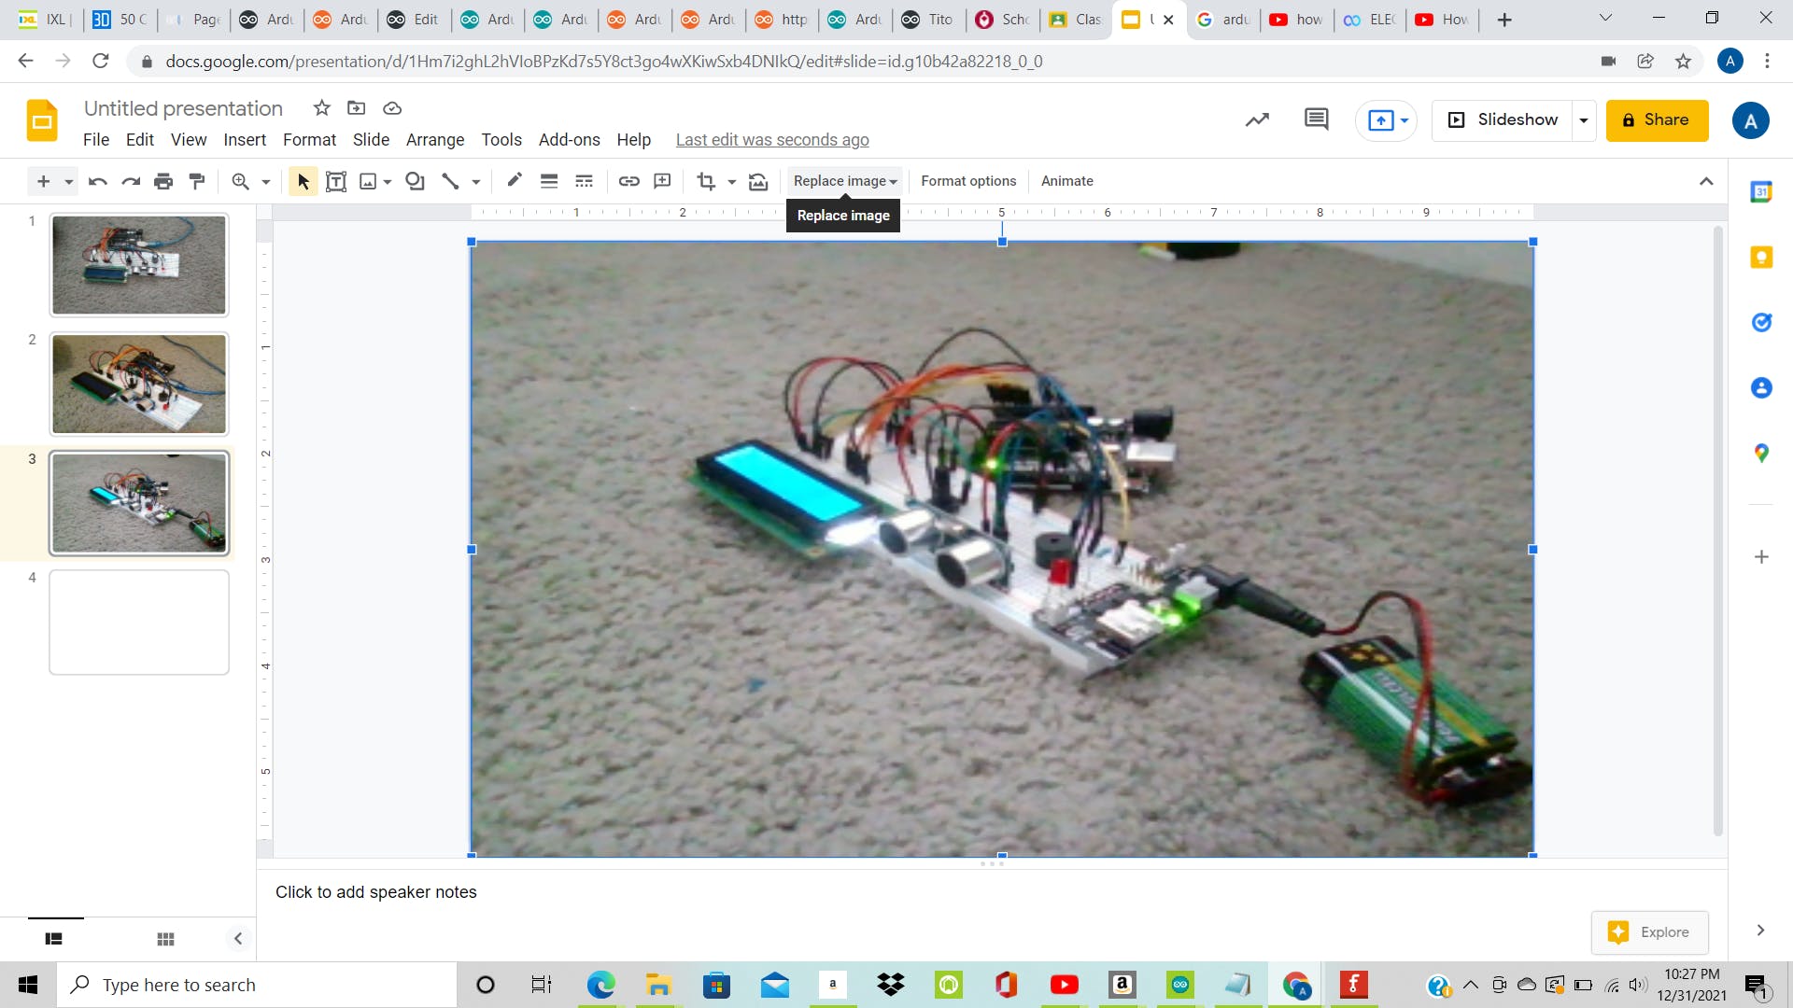Select the Shape tool
Image resolution: width=1793 pixels, height=1008 pixels.
416,181
